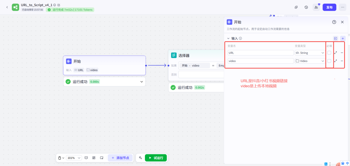
Task: Click the 中 input language indicator
Action: pos(347,163)
